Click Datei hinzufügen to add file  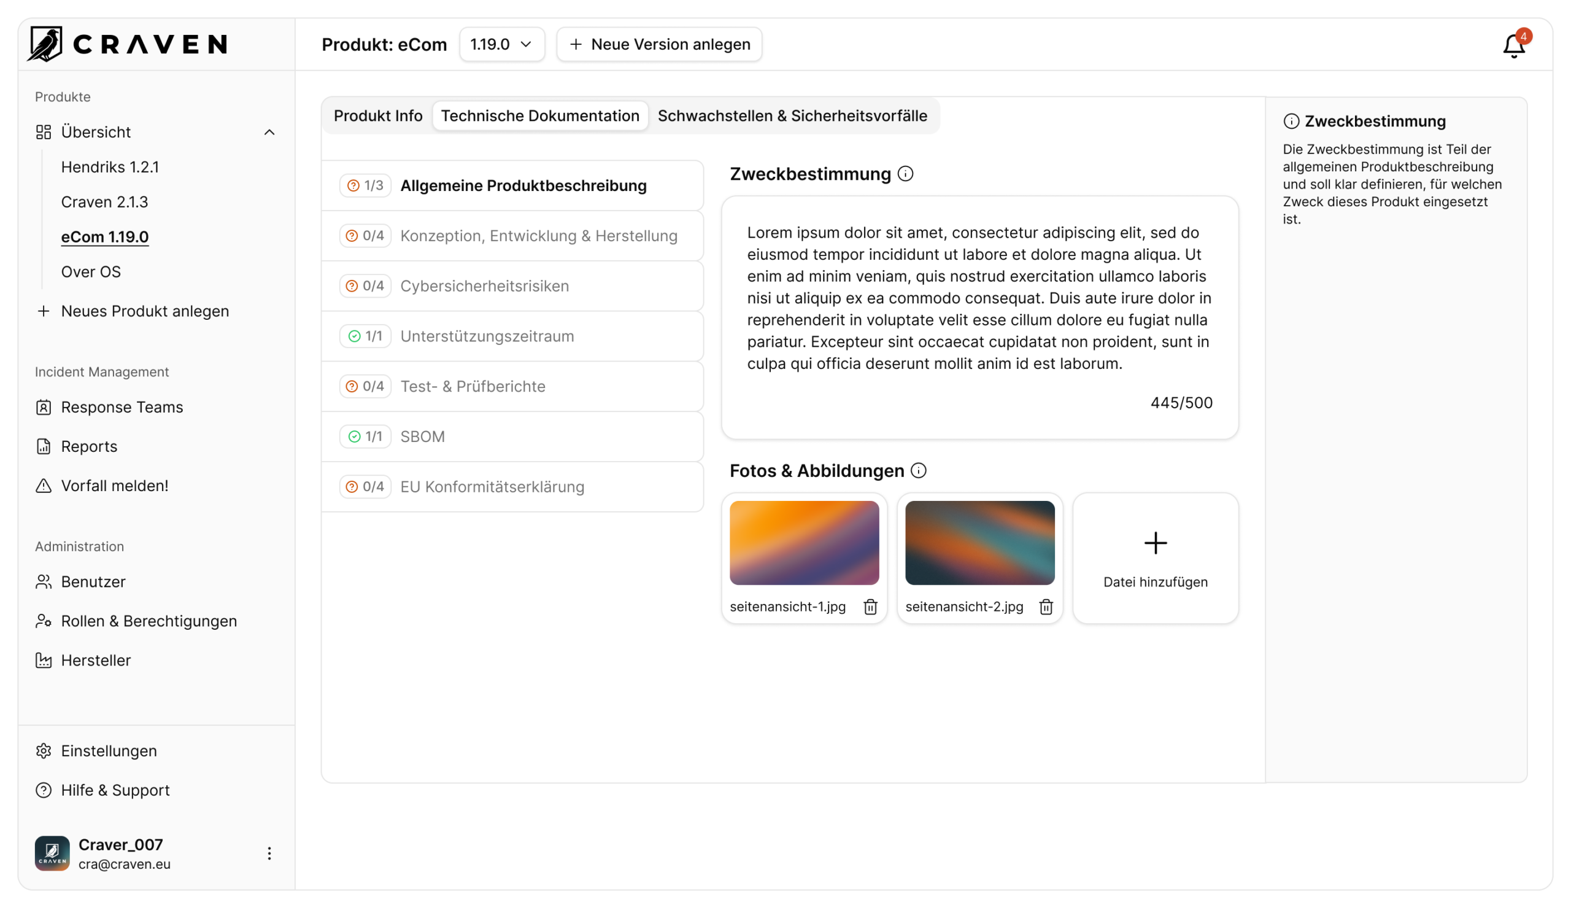[1155, 557]
